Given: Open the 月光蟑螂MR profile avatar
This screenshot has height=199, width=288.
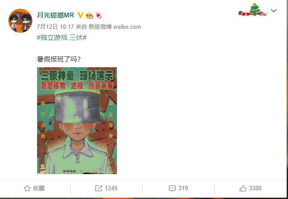Looking at the screenshot, I should click(x=20, y=21).
